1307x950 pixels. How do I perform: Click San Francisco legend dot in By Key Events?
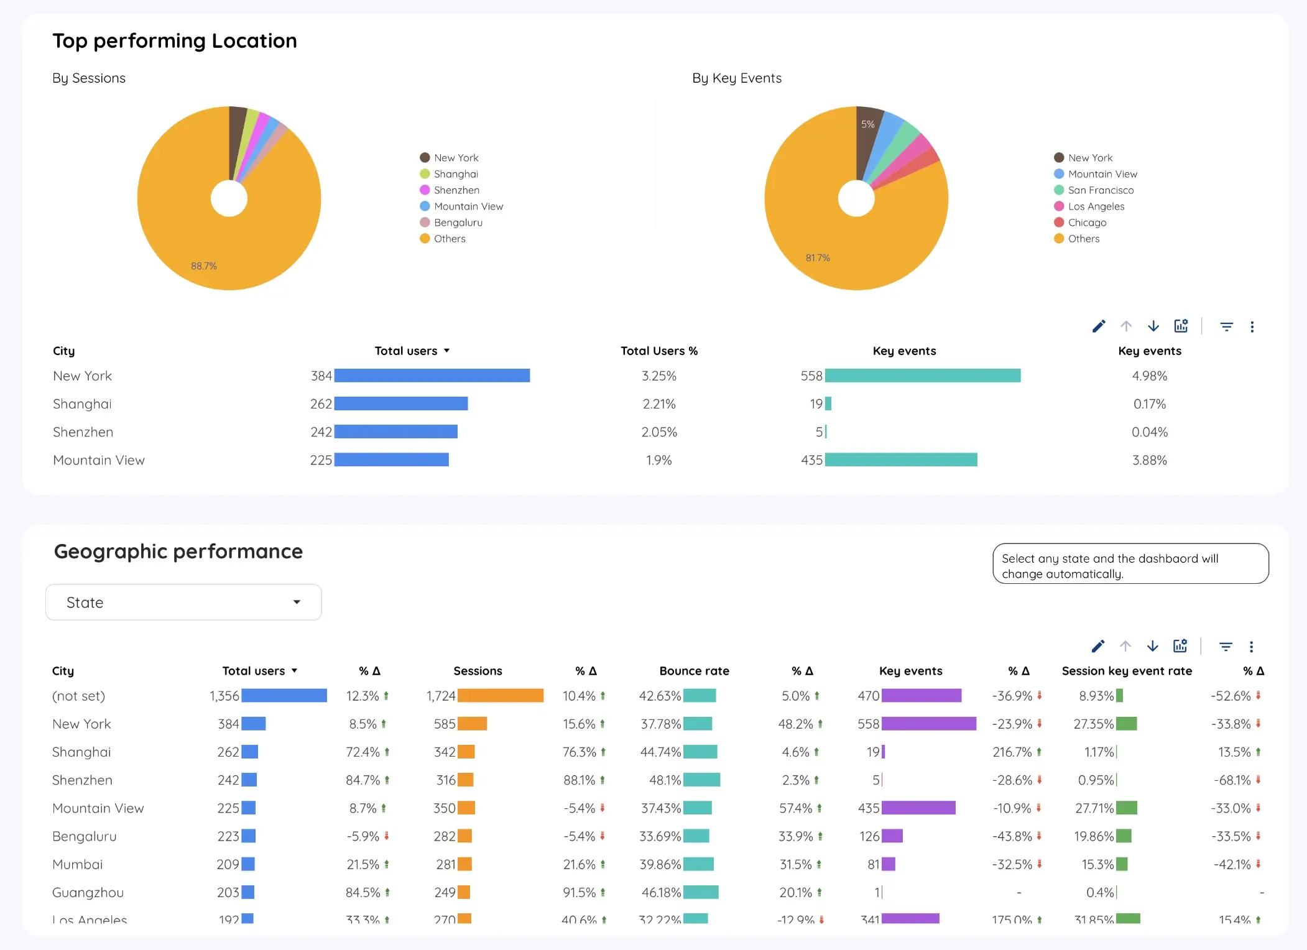coord(1059,190)
